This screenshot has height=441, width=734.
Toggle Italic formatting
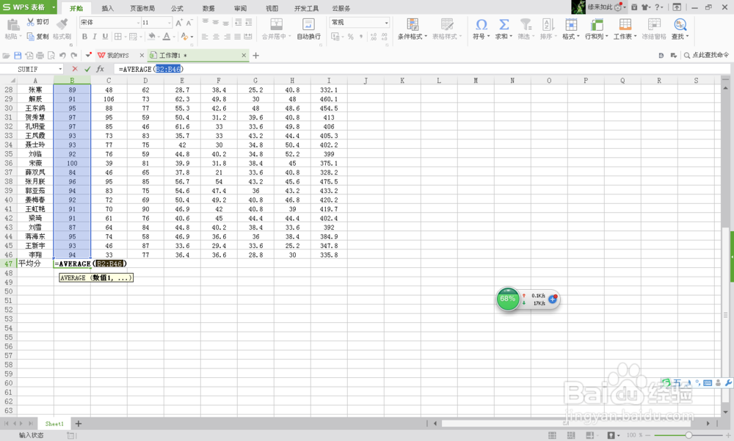click(95, 37)
